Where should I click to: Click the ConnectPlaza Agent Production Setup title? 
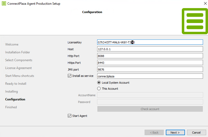(x=34, y=4)
